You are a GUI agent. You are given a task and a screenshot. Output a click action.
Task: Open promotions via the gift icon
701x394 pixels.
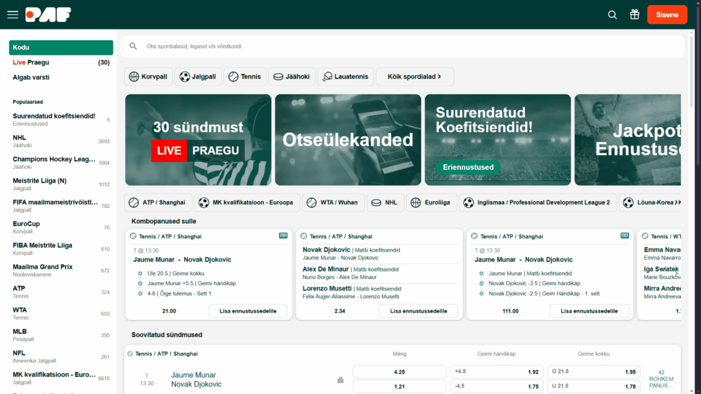coord(634,14)
